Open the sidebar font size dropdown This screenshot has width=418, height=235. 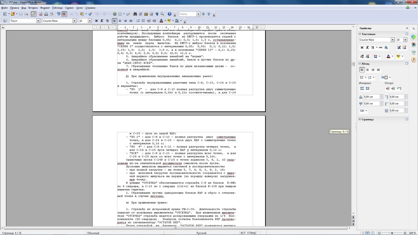coord(405,40)
